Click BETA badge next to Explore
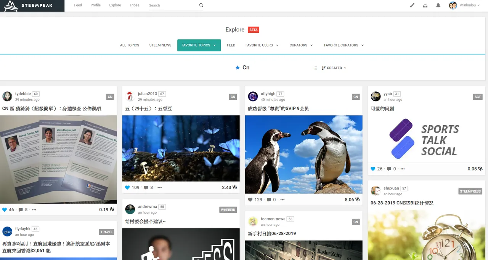This screenshot has width=488, height=260. tap(254, 29)
